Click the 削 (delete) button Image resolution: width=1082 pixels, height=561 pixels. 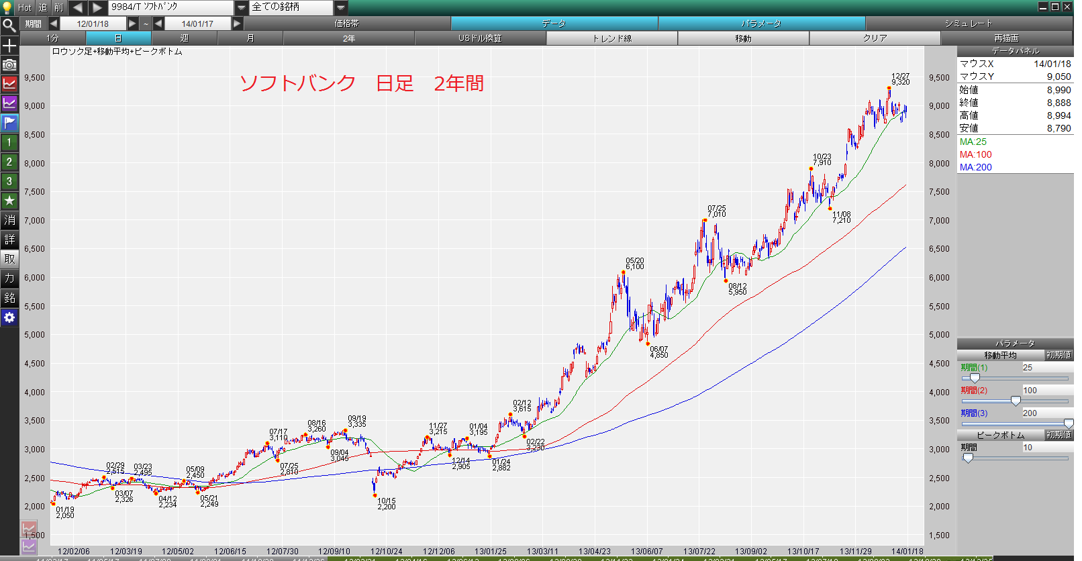click(x=59, y=7)
